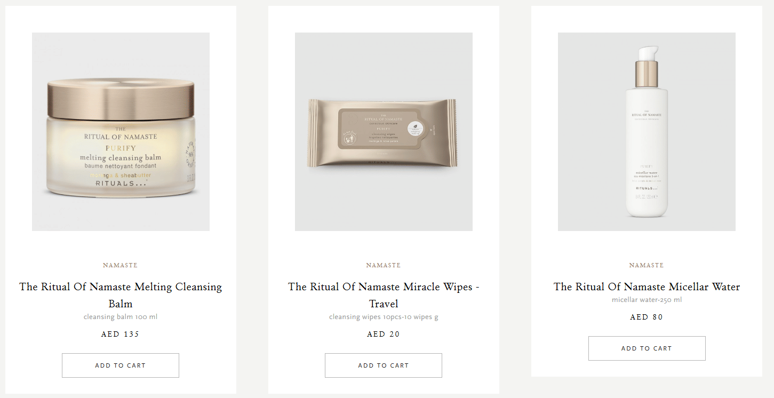Image resolution: width=774 pixels, height=398 pixels.
Task: Add Melting Cleansing Balm to cart
Action: click(x=121, y=365)
